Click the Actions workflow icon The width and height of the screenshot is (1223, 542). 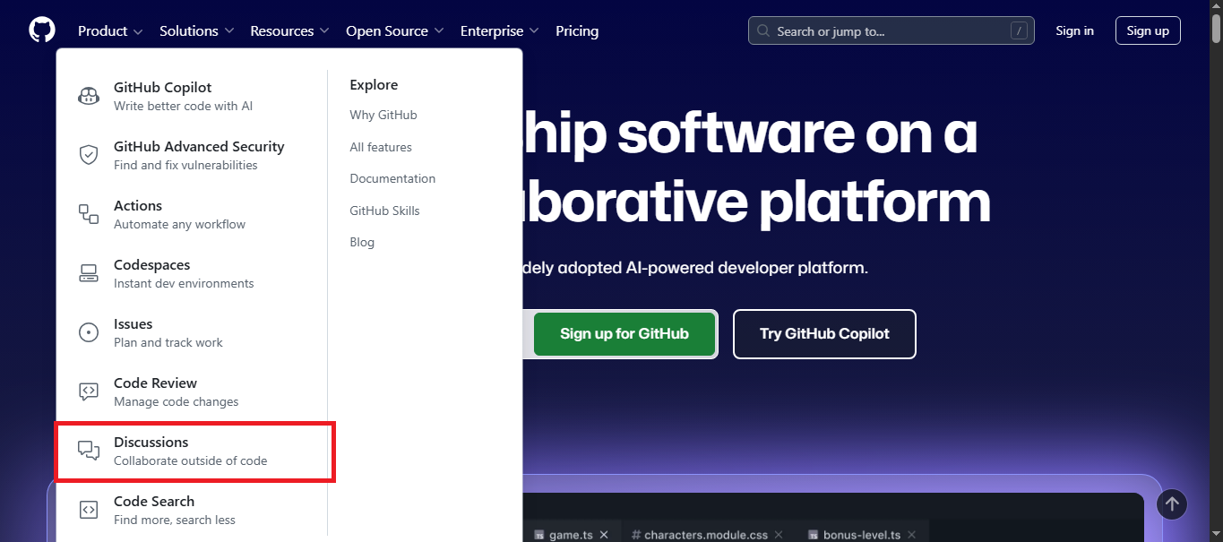point(88,213)
